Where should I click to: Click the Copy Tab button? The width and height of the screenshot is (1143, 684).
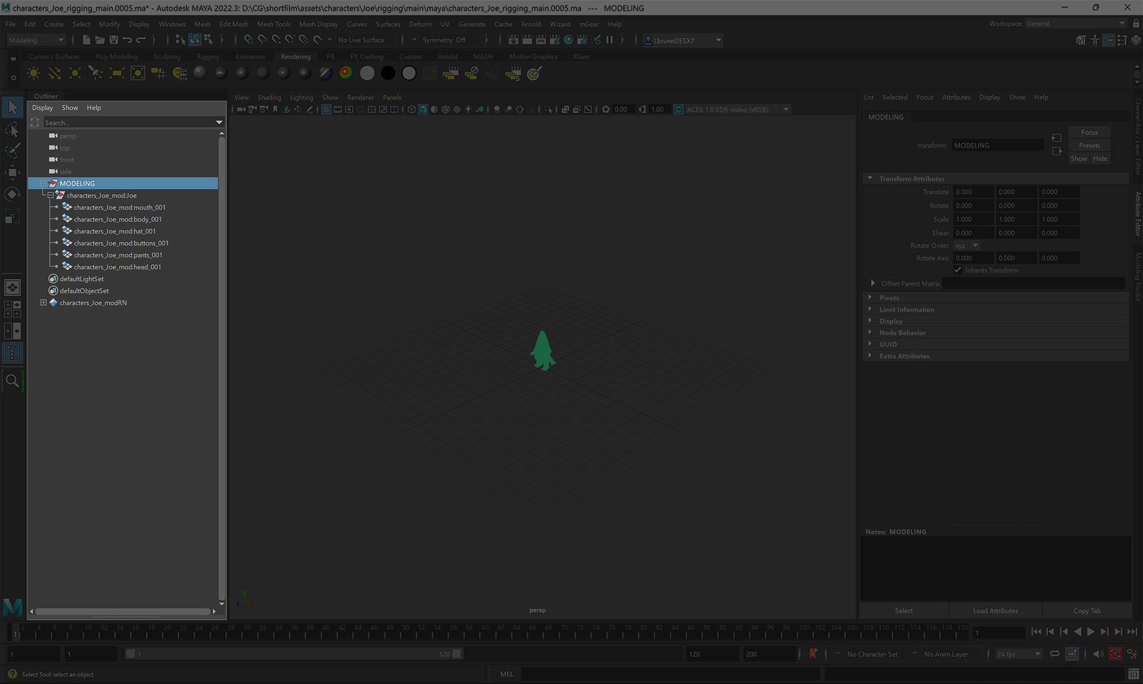tap(1086, 611)
